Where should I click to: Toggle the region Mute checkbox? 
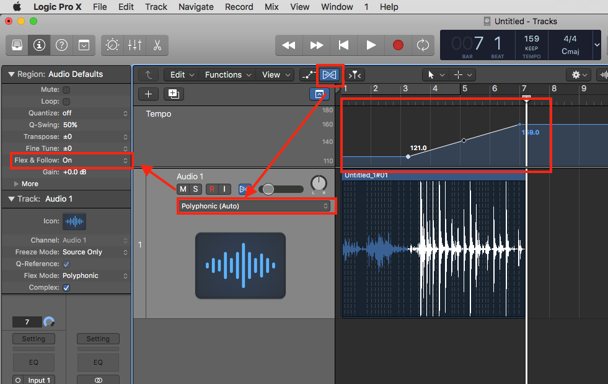(66, 90)
